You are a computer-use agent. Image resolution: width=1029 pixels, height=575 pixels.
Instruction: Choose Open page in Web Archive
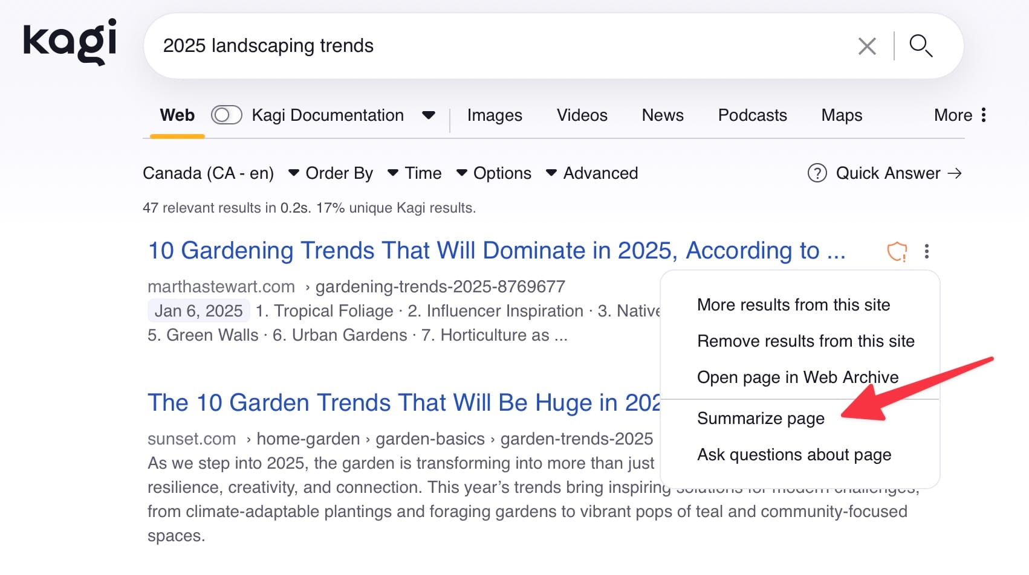pos(798,377)
